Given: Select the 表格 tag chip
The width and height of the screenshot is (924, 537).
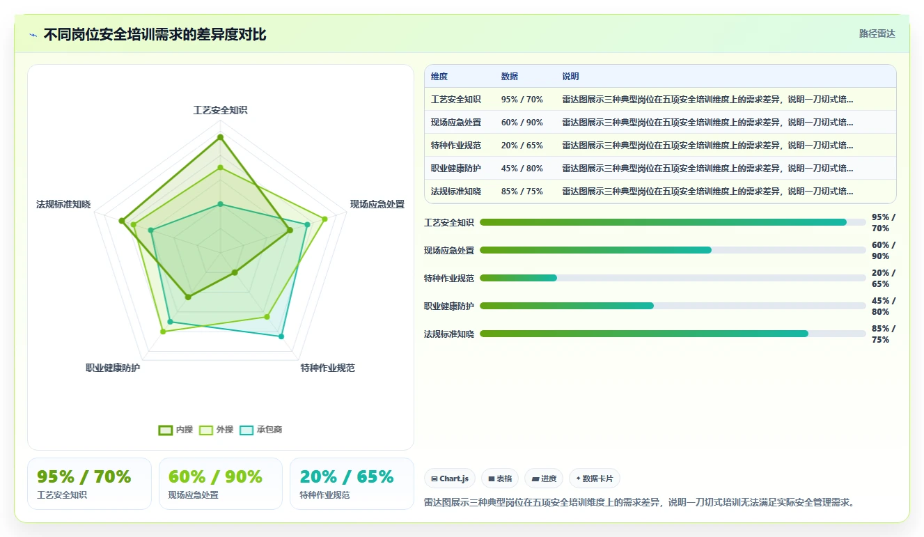Looking at the screenshot, I should (x=500, y=478).
